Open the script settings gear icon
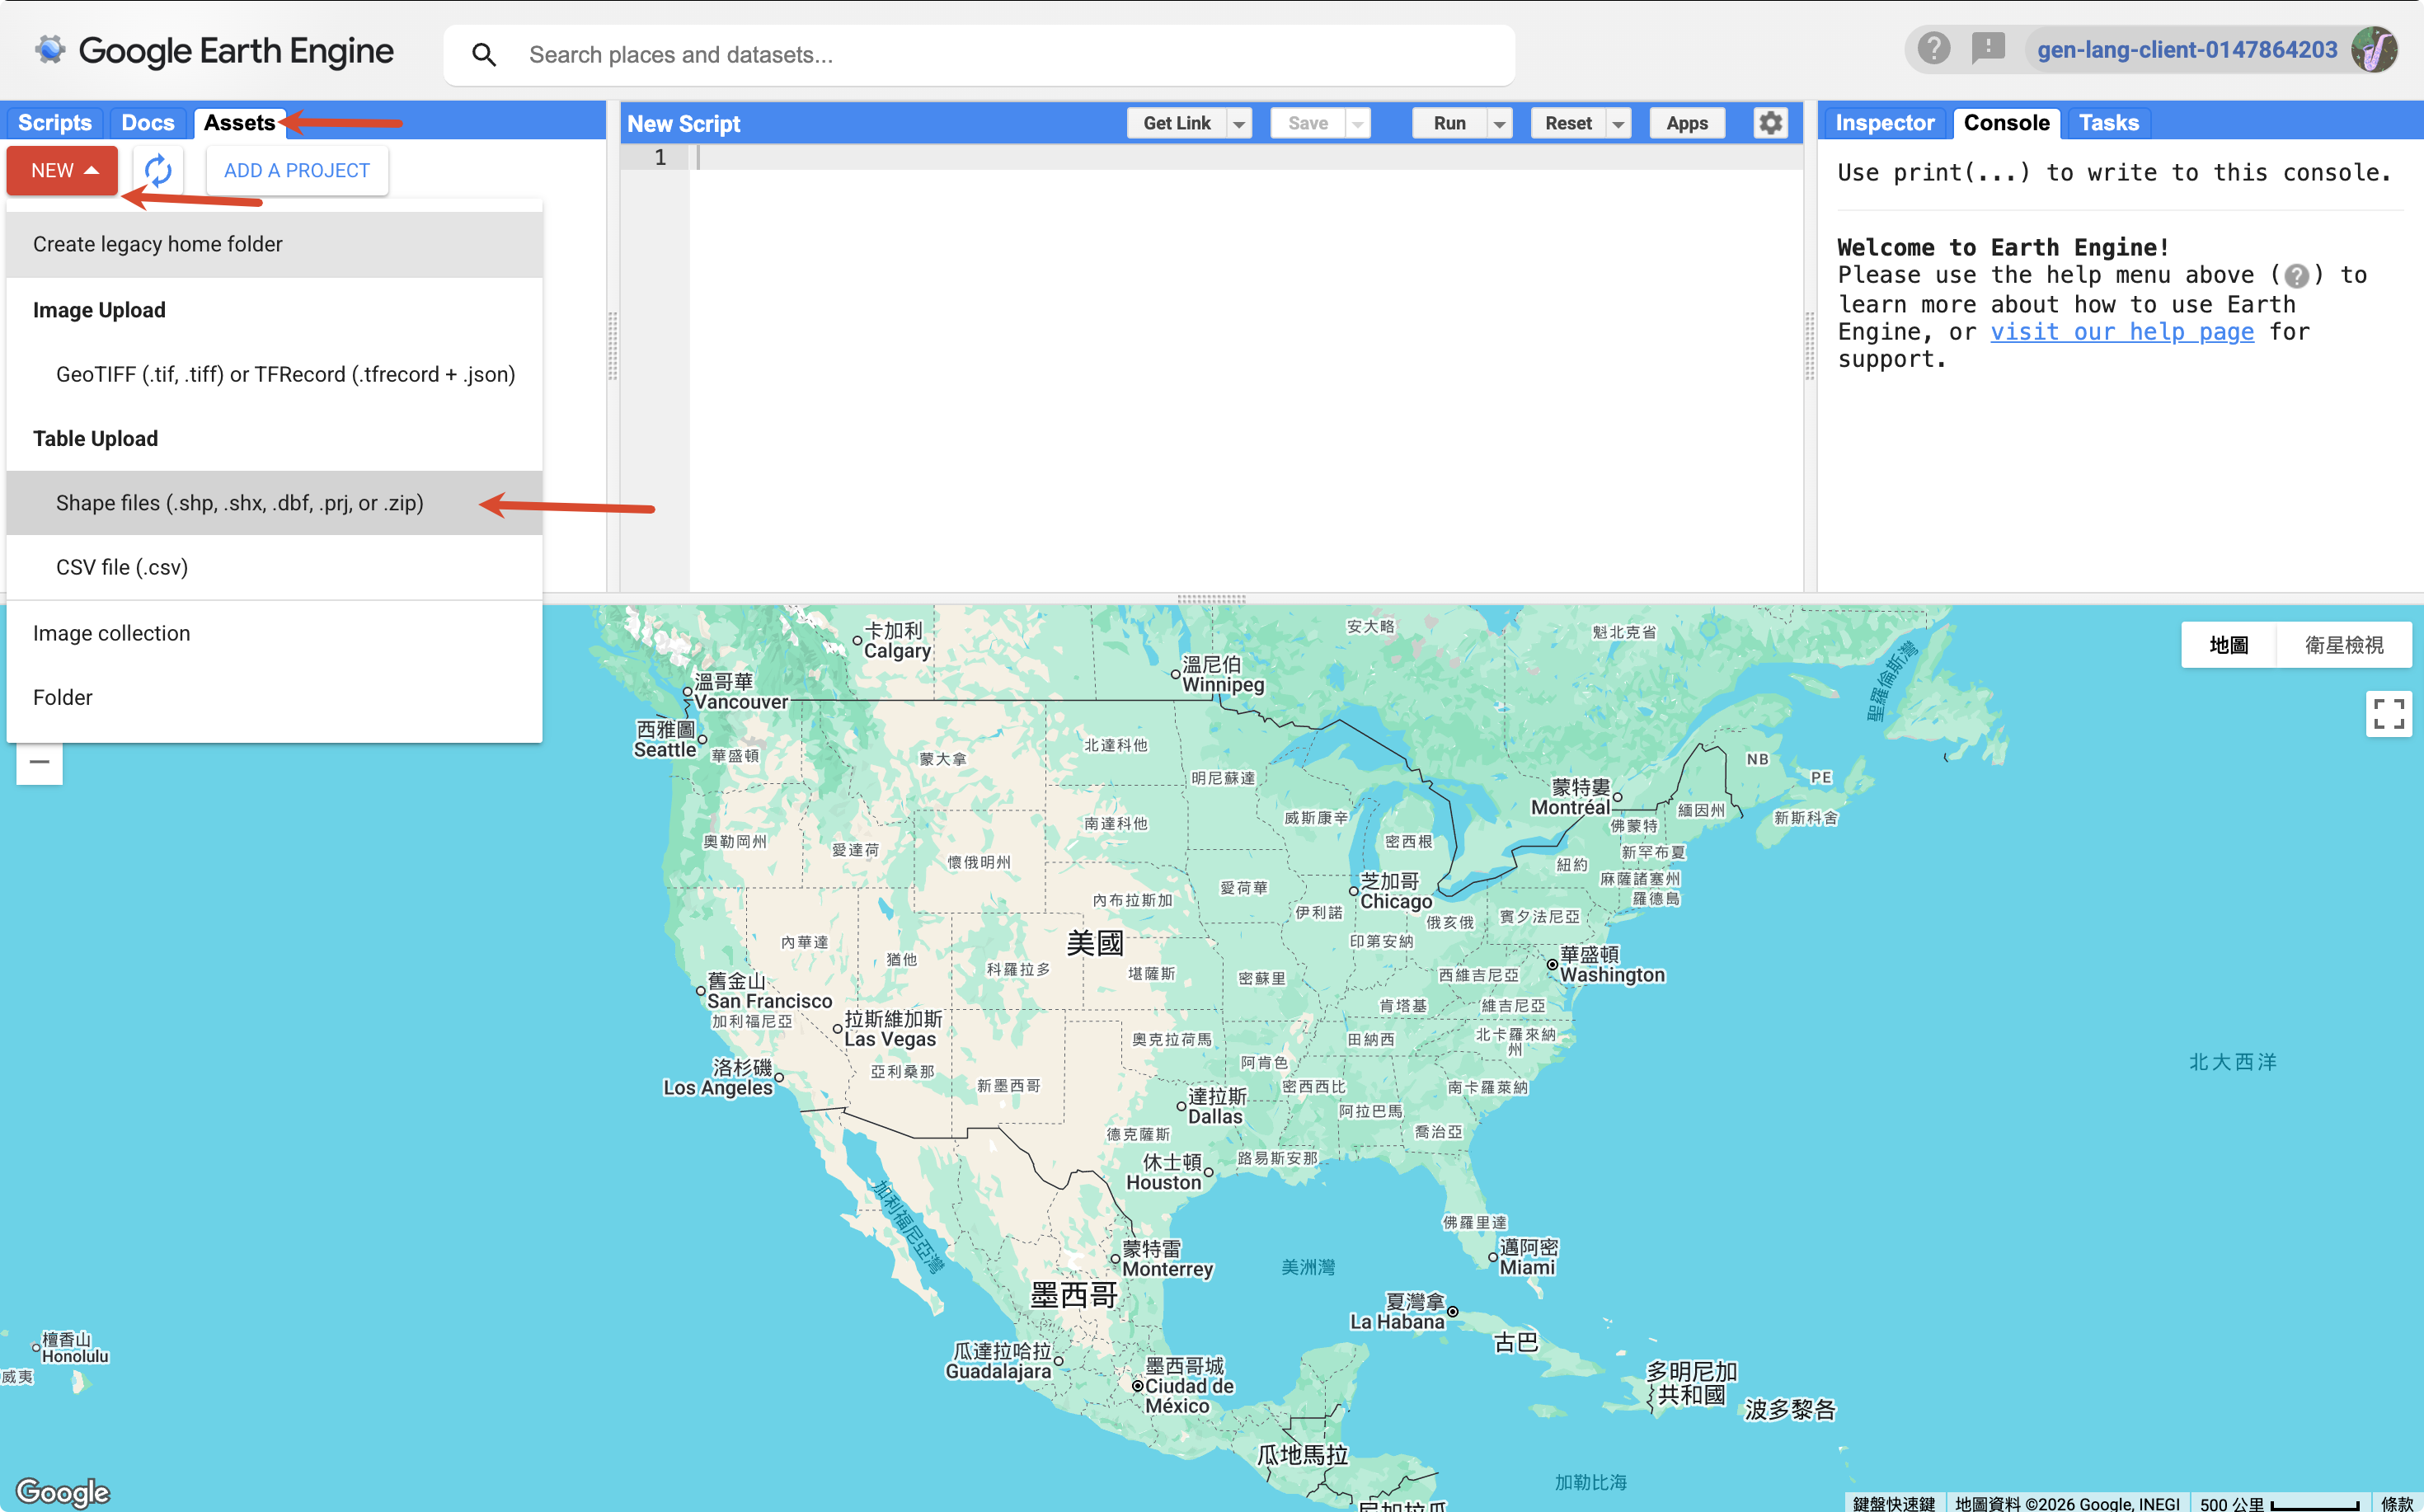 pyautogui.click(x=1770, y=123)
